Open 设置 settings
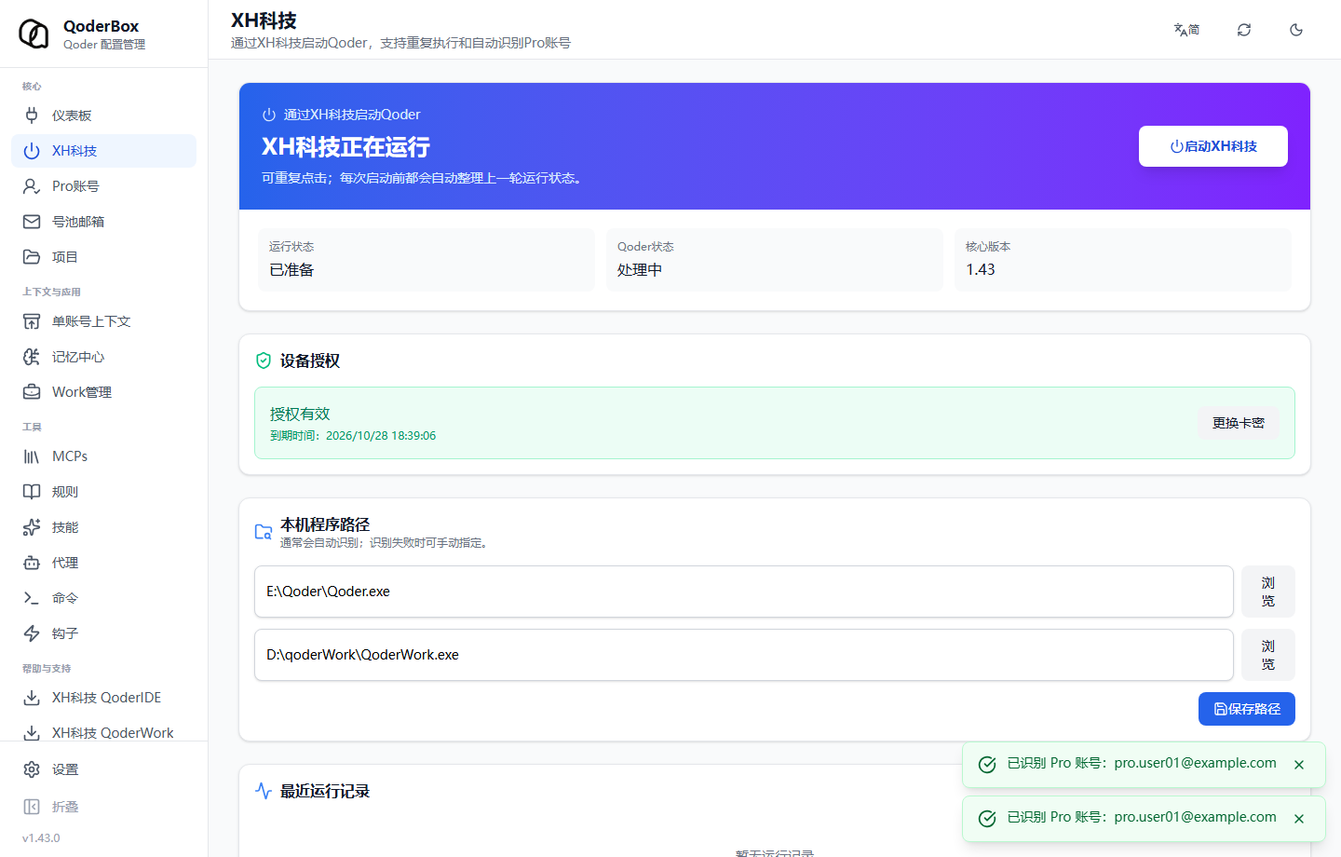Screen dimensions: 1341x857 coord(103,769)
